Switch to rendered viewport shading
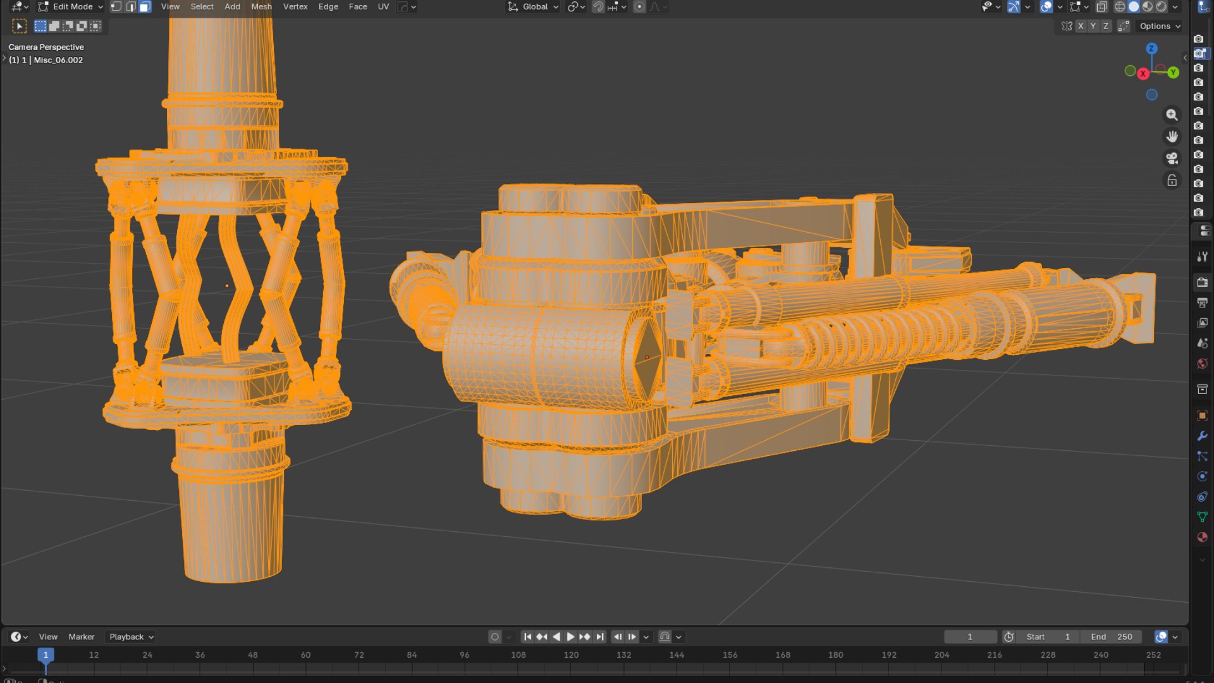 pyautogui.click(x=1162, y=7)
